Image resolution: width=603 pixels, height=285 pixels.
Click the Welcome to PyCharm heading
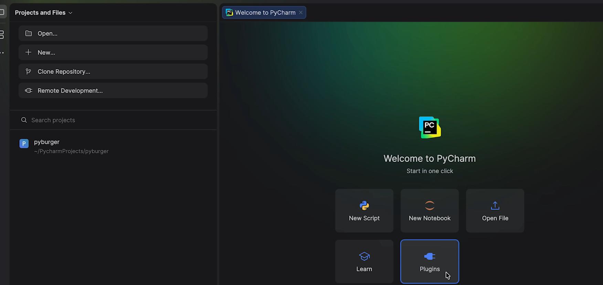click(430, 158)
